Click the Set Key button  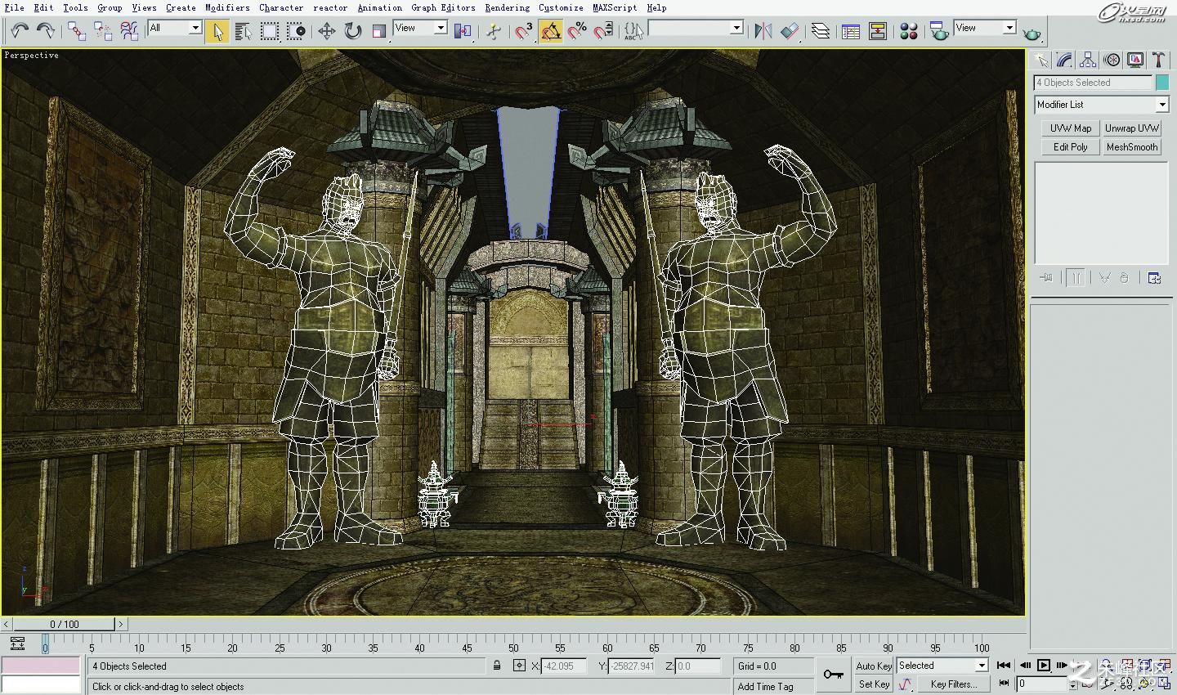pyautogui.click(x=874, y=684)
